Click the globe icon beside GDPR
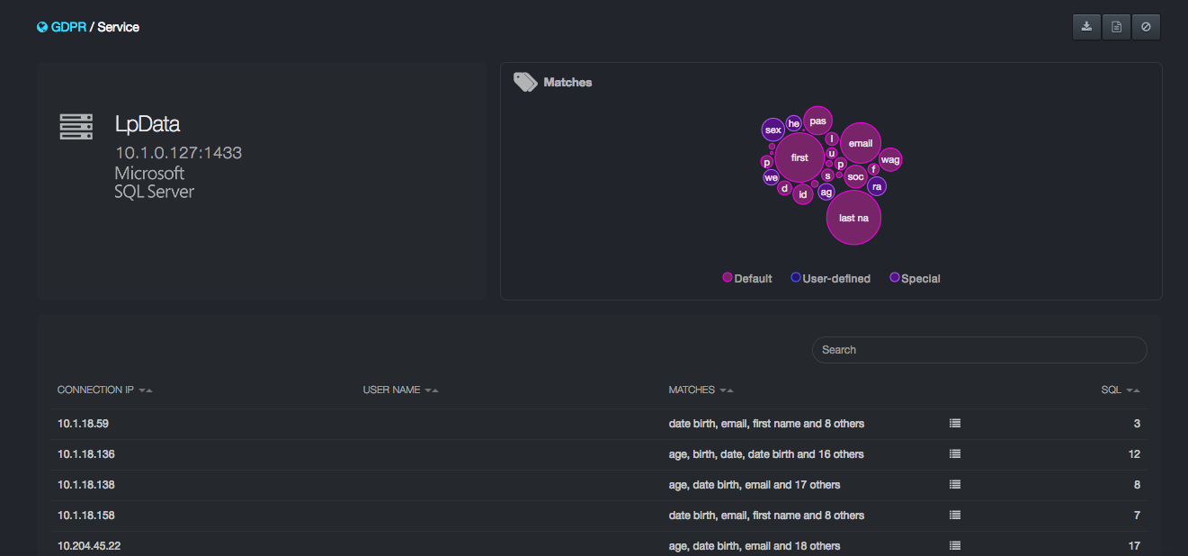This screenshot has height=556, width=1188. [x=42, y=27]
